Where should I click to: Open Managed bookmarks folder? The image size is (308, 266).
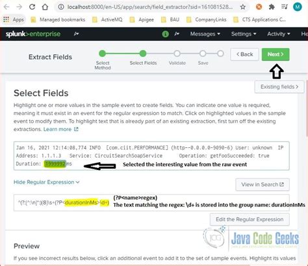coord(58,19)
